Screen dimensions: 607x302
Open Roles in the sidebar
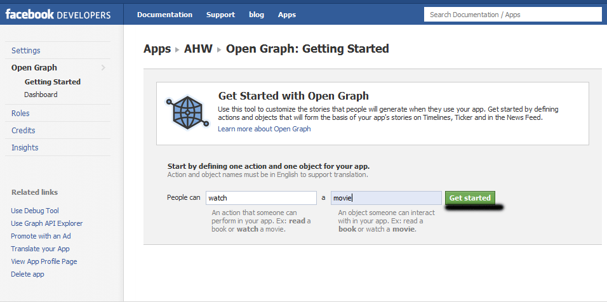click(20, 114)
